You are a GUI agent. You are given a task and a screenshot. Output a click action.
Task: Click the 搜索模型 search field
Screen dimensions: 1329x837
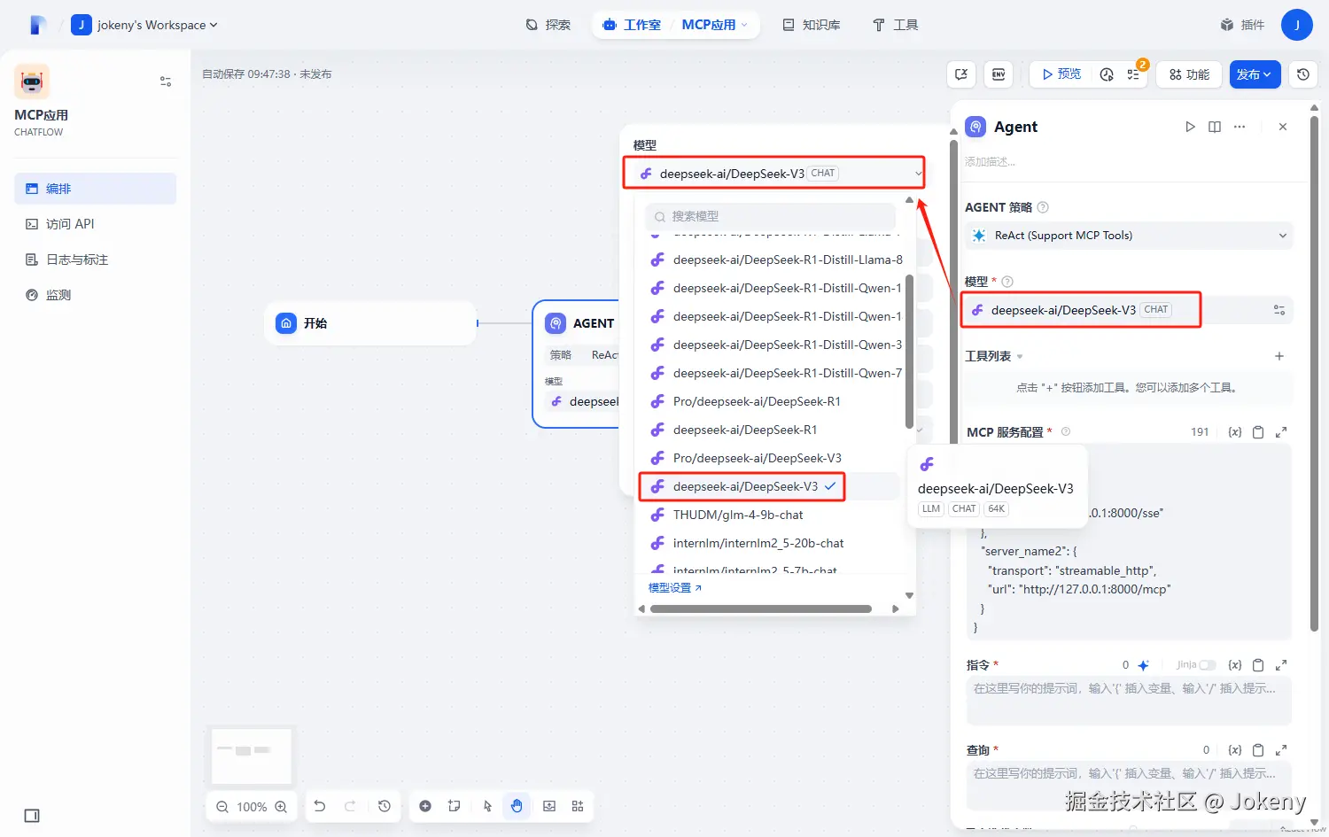click(770, 216)
